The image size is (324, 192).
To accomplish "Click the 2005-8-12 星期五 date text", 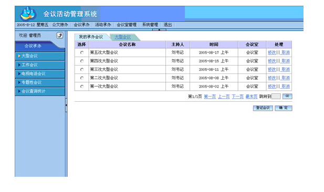I will coord(33,25).
